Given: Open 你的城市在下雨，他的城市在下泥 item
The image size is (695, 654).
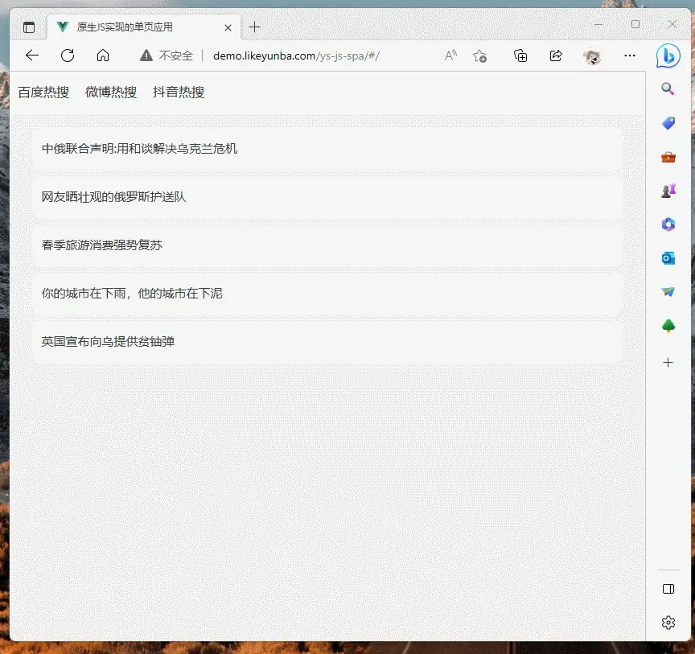Looking at the screenshot, I should 327,294.
